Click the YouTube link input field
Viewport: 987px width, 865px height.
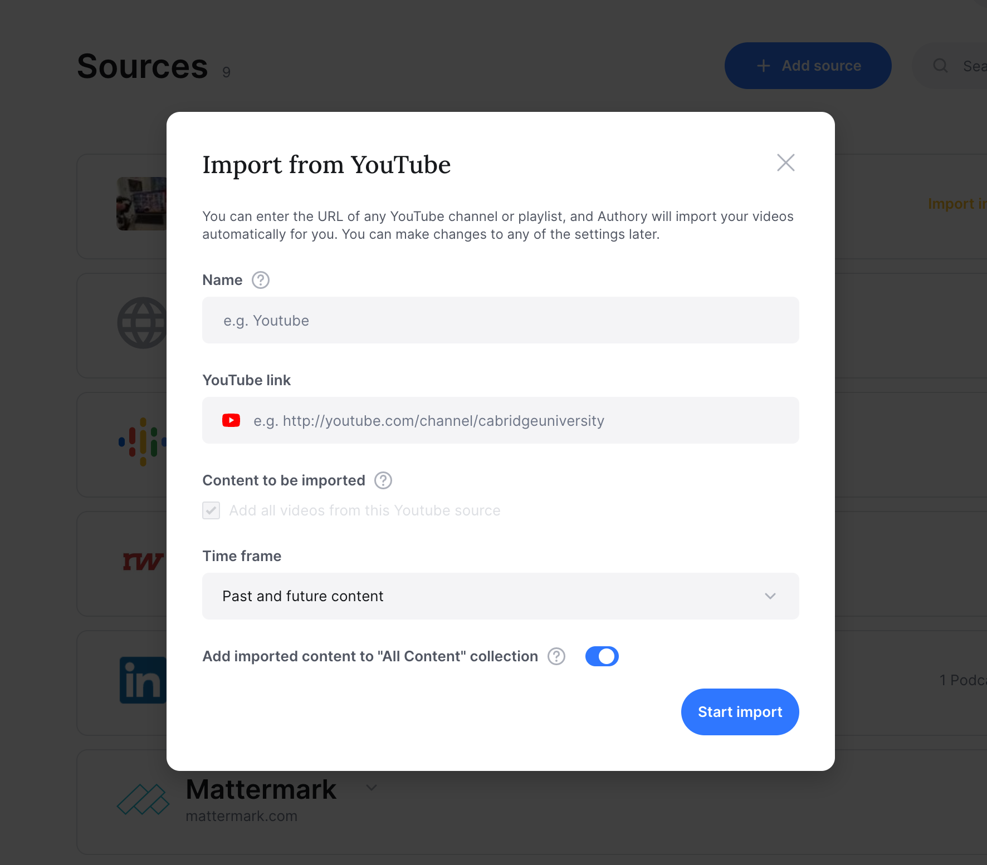(x=500, y=420)
